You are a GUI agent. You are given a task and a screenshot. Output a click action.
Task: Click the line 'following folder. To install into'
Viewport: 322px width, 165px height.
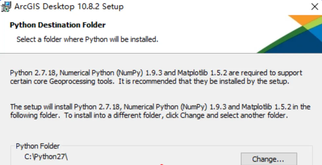click(x=149, y=116)
